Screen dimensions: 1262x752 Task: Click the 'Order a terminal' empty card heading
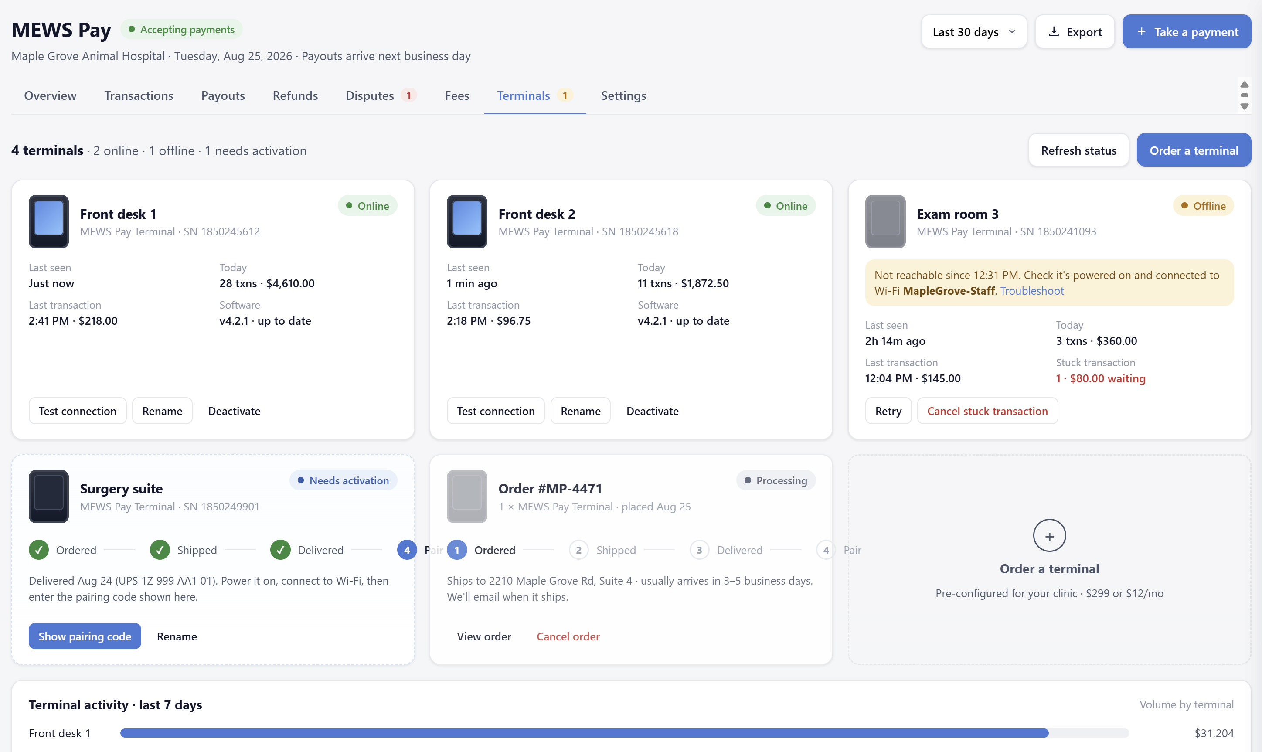click(x=1049, y=568)
